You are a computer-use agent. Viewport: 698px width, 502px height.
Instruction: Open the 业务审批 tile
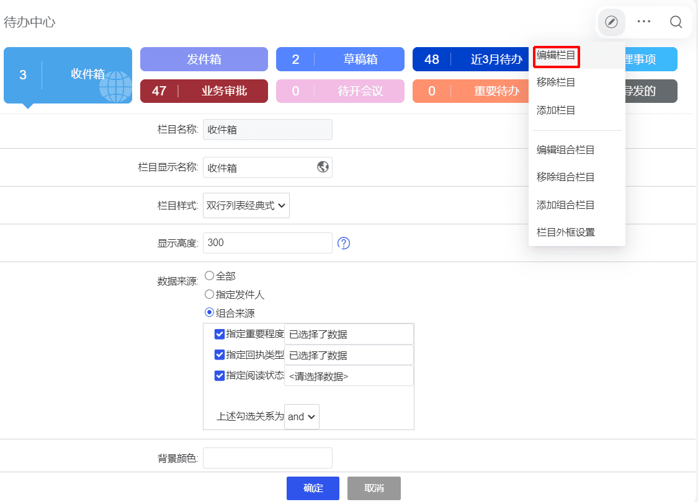(x=204, y=91)
